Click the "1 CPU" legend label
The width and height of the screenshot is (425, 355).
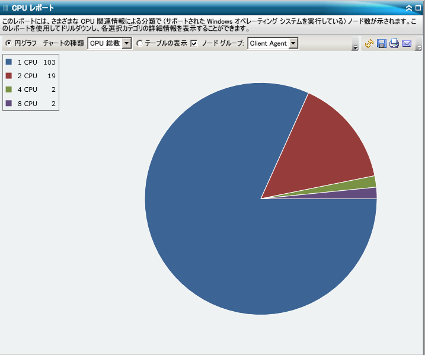[27, 62]
